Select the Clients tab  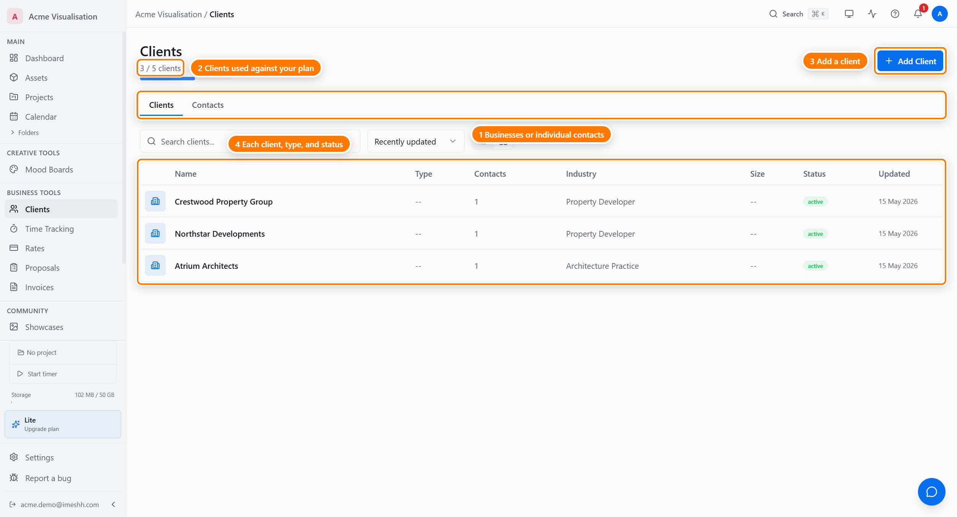coord(161,105)
